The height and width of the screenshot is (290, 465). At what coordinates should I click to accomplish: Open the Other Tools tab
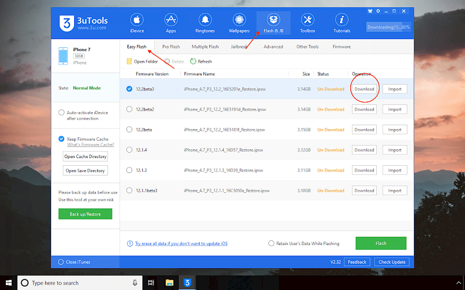pyautogui.click(x=308, y=47)
